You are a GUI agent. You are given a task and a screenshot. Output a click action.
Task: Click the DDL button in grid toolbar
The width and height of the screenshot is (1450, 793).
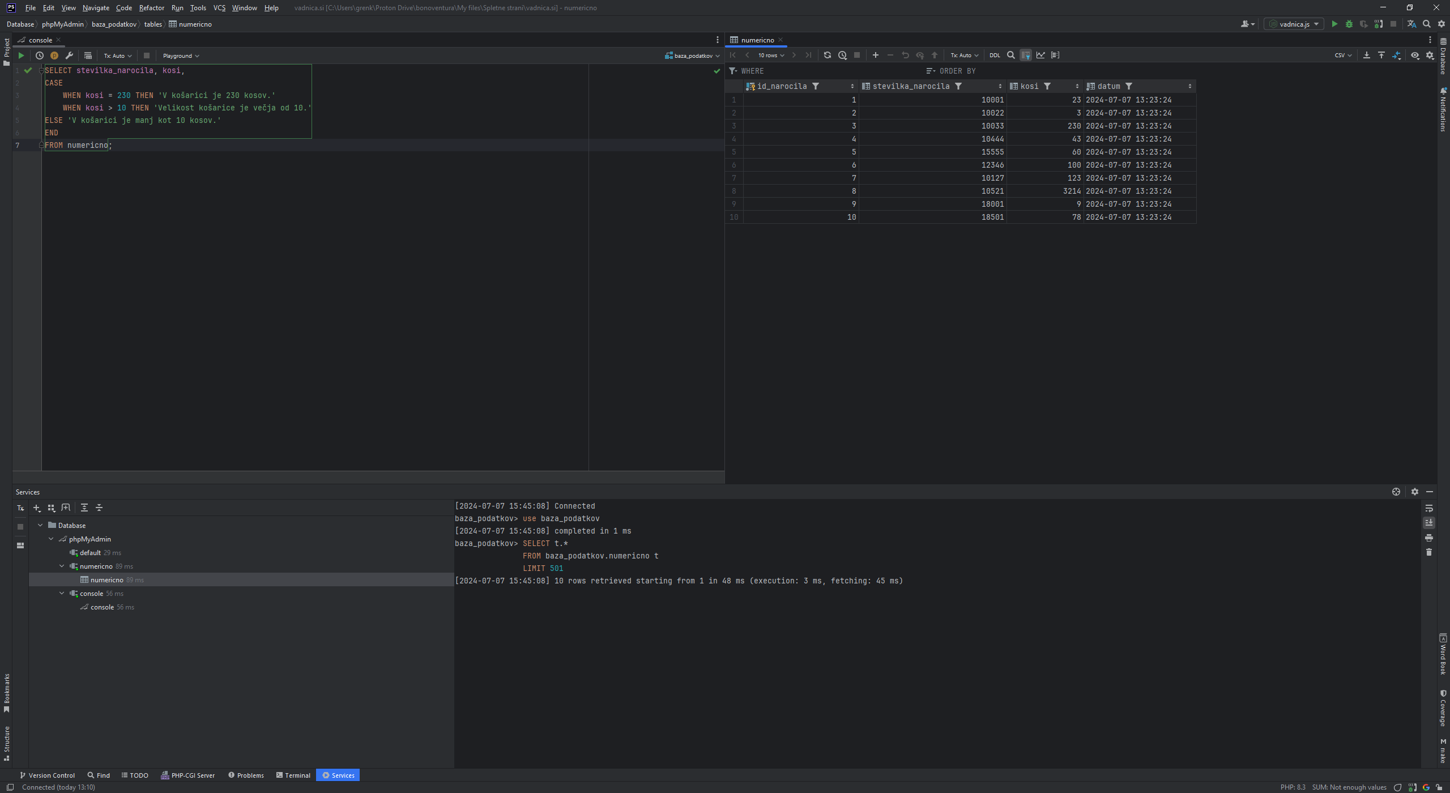point(995,55)
